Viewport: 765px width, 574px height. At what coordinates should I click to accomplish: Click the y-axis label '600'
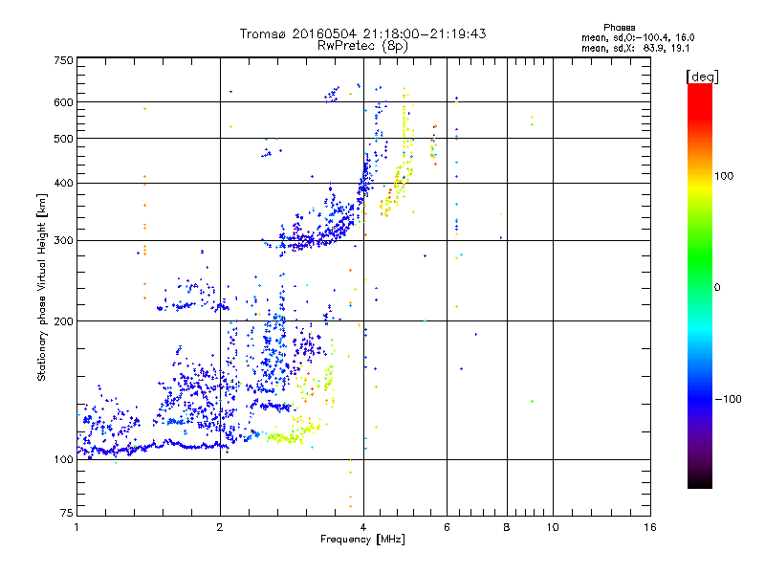coord(63,102)
